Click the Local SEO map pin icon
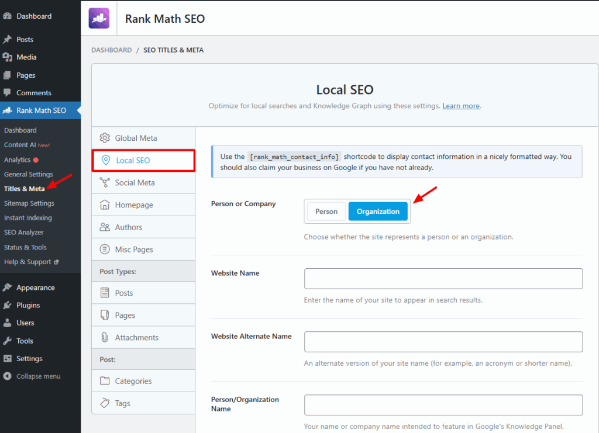 tap(106, 160)
